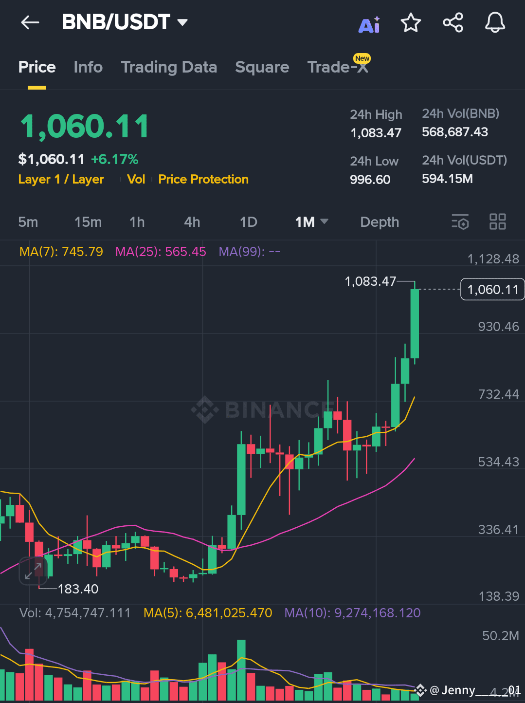Tap the 24h Low value 996.60
This screenshot has width=525, height=703.
tap(370, 180)
